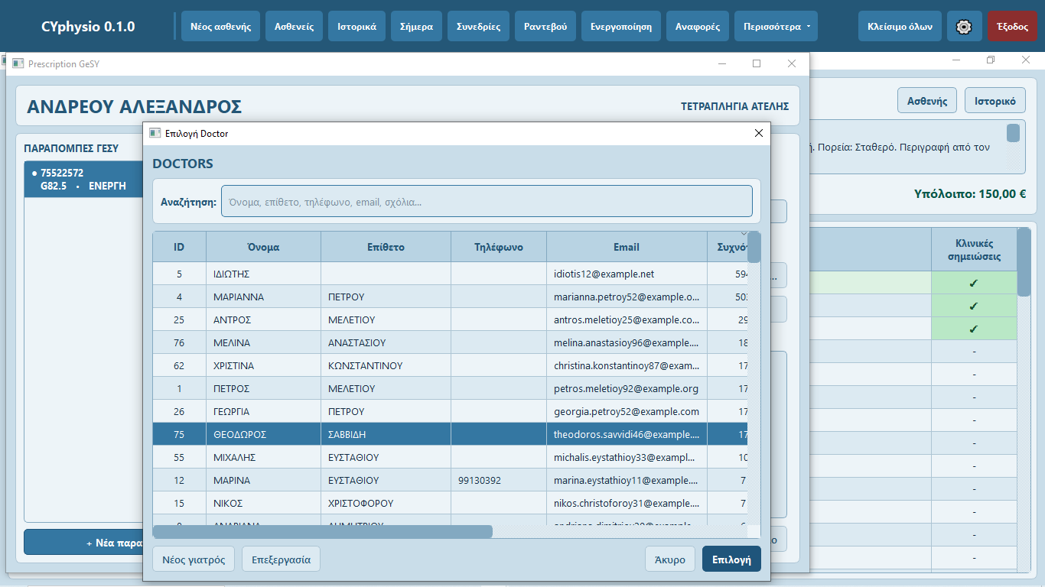
Task: Select doctor ΜΑΡΙΑΝΝΑ ΠΕΤΡΟΥ
Action: (x=451, y=297)
